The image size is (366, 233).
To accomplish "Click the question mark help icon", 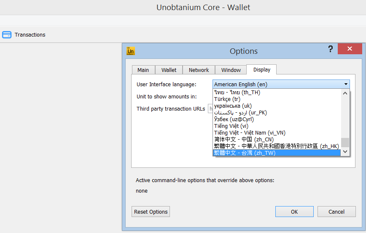I will (331, 49).
